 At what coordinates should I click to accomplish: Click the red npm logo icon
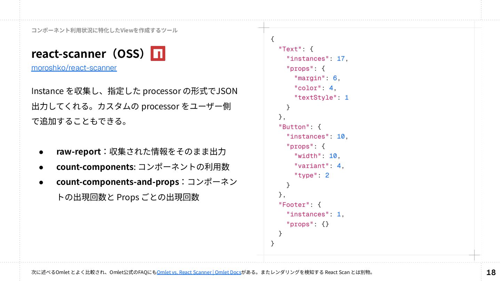click(x=158, y=53)
